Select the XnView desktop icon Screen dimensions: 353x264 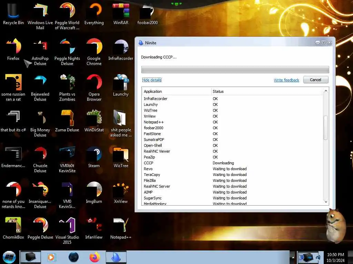pos(121,192)
